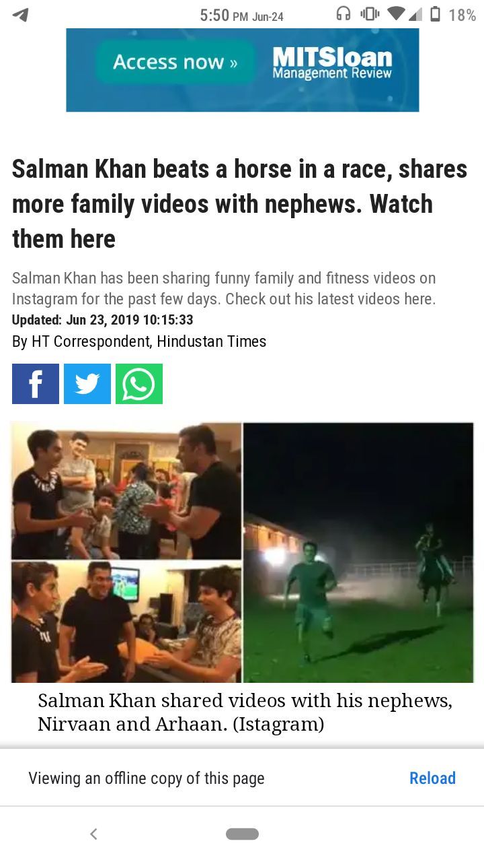Tap the Telegram icon in status bar
Screen dimensions: 484x862
(x=20, y=14)
